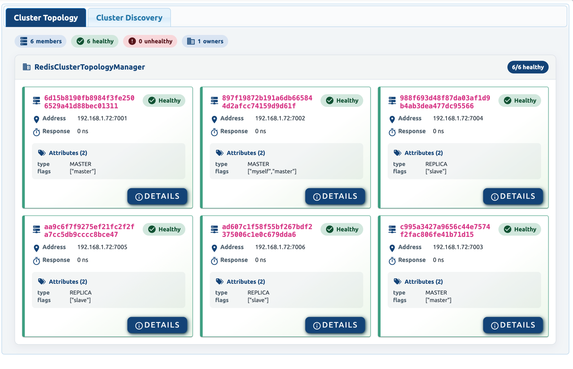Click Healthy status badge on node 897f19872b1
This screenshot has width=573, height=369.
point(342,101)
